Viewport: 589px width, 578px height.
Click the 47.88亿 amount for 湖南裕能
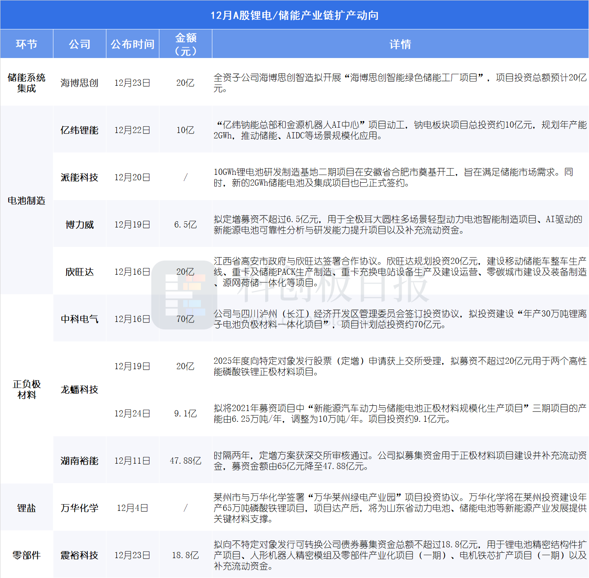185,461
